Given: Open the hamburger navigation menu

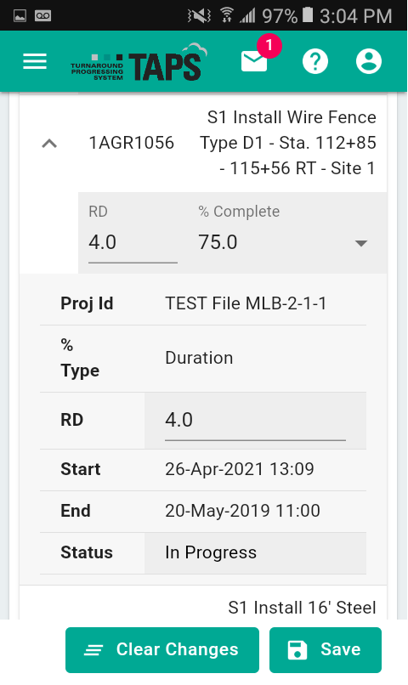Looking at the screenshot, I should pyautogui.click(x=35, y=61).
